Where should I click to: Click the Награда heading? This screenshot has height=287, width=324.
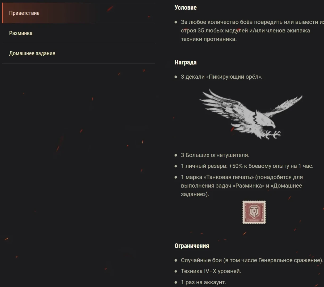[186, 62]
